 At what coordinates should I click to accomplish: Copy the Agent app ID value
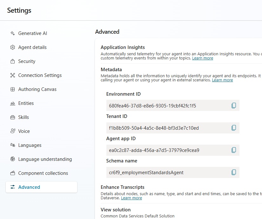[234, 150]
